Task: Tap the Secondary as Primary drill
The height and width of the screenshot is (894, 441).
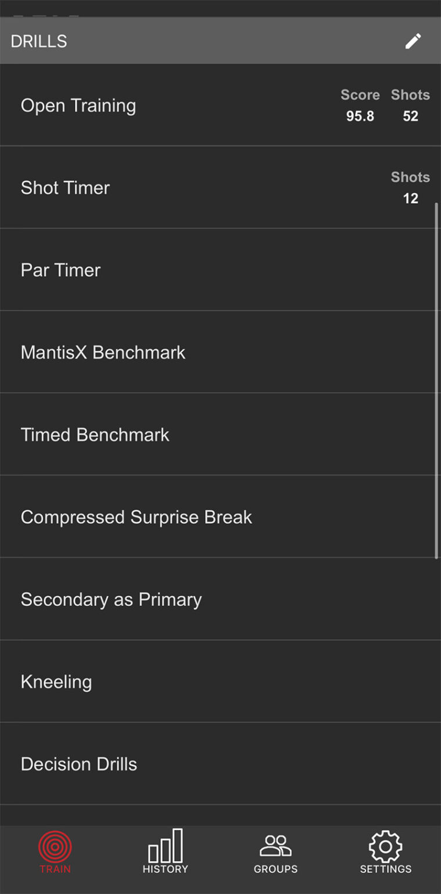Action: tap(111, 599)
